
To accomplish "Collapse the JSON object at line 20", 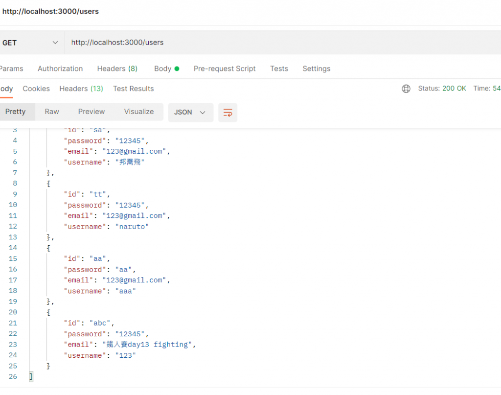I will pos(48,312).
